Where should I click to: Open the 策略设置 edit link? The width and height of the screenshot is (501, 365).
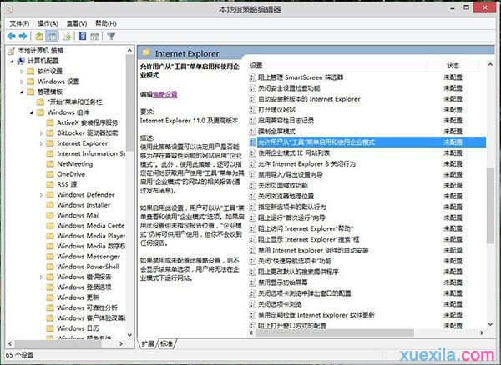click(x=164, y=94)
